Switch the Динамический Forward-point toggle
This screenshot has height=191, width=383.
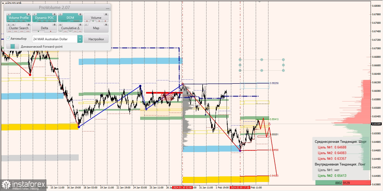click(13, 46)
